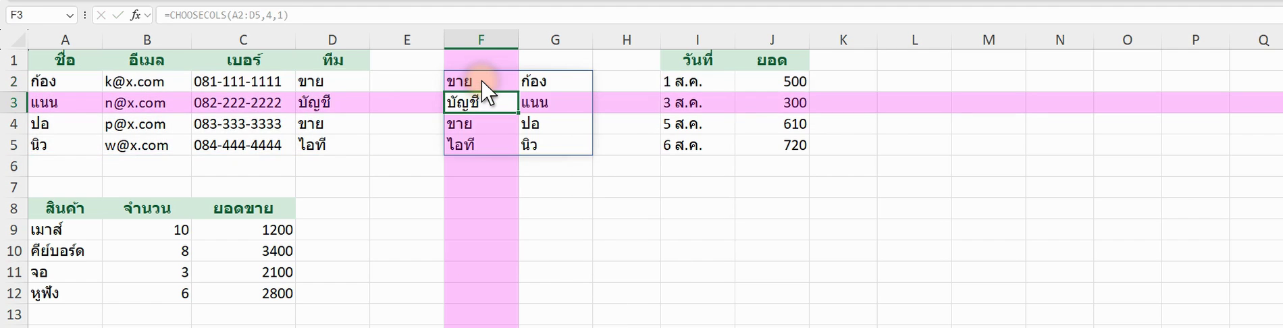Expand the fx dropdown chevron
This screenshot has height=328, width=1283.
point(147,15)
